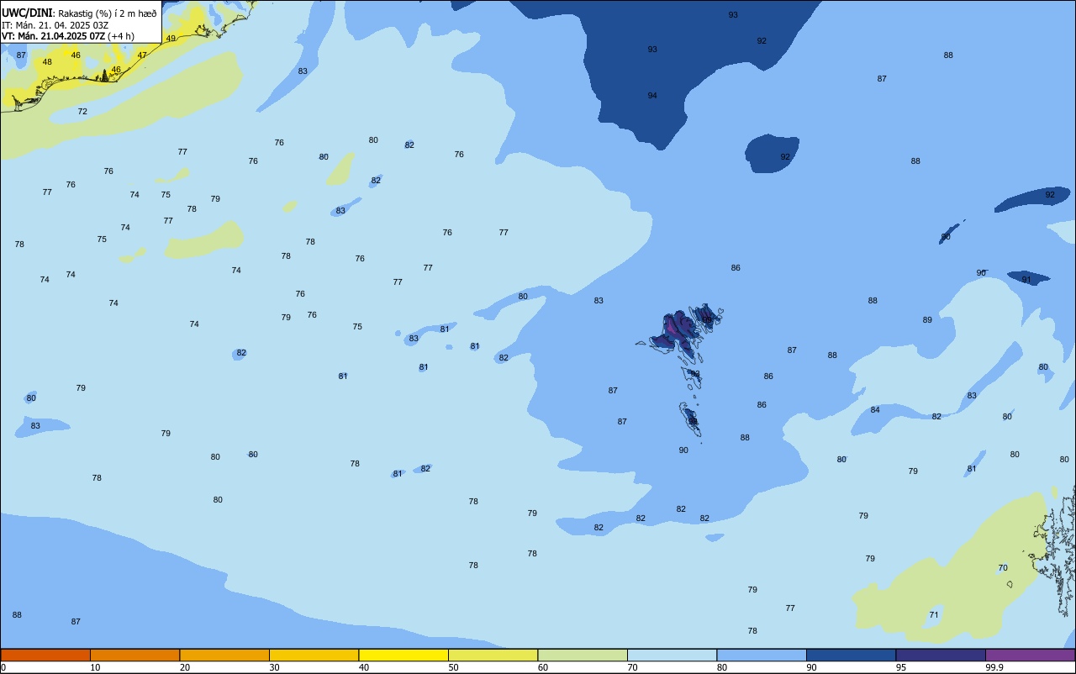Click the '(+4 h)' forecast offset text
This screenshot has width=1076, height=674.
(122, 36)
